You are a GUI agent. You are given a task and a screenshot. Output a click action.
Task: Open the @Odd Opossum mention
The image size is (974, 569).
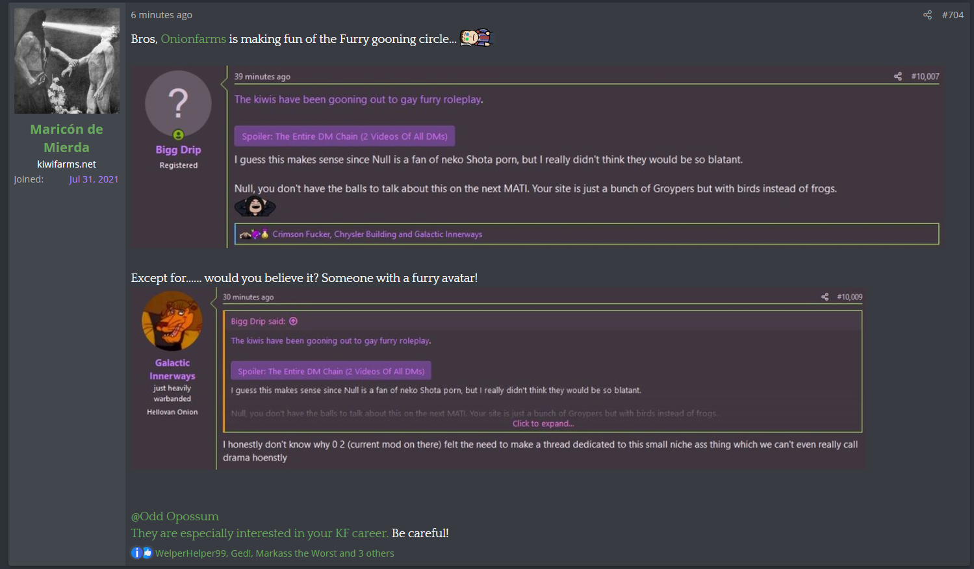[x=175, y=516]
